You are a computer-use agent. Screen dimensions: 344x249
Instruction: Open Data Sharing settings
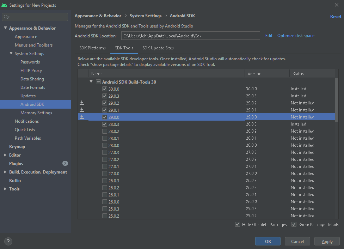pyautogui.click(x=32, y=79)
